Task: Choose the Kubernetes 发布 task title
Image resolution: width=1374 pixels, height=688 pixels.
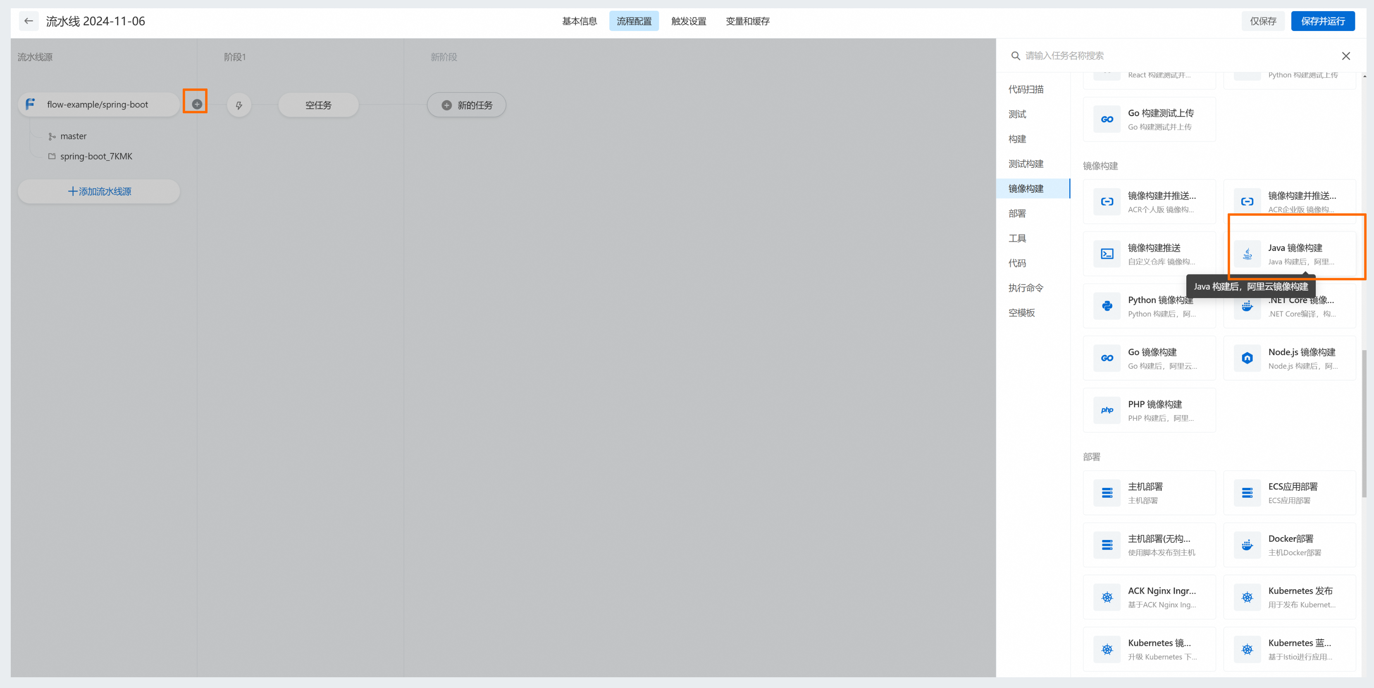Action: tap(1300, 591)
